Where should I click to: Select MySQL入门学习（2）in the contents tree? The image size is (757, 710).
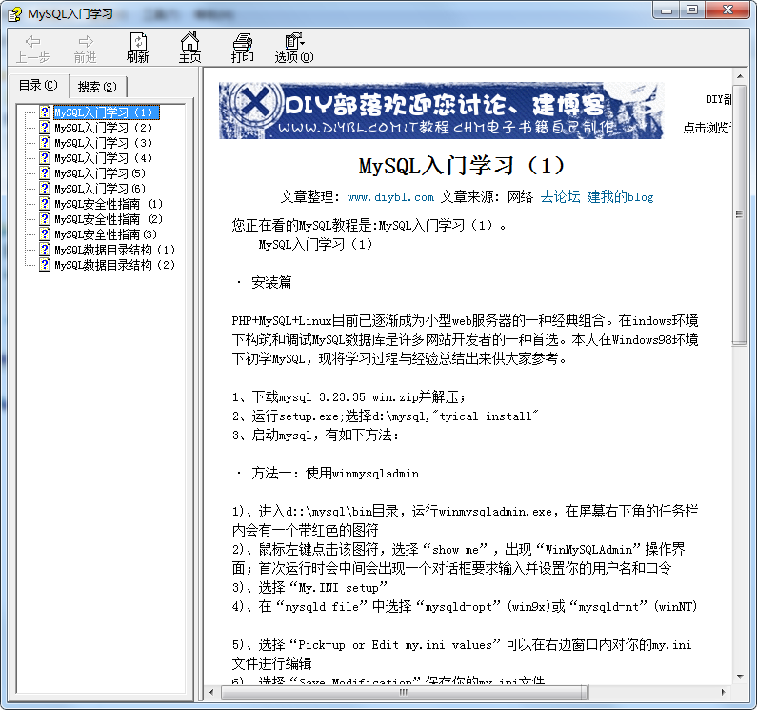point(103,128)
